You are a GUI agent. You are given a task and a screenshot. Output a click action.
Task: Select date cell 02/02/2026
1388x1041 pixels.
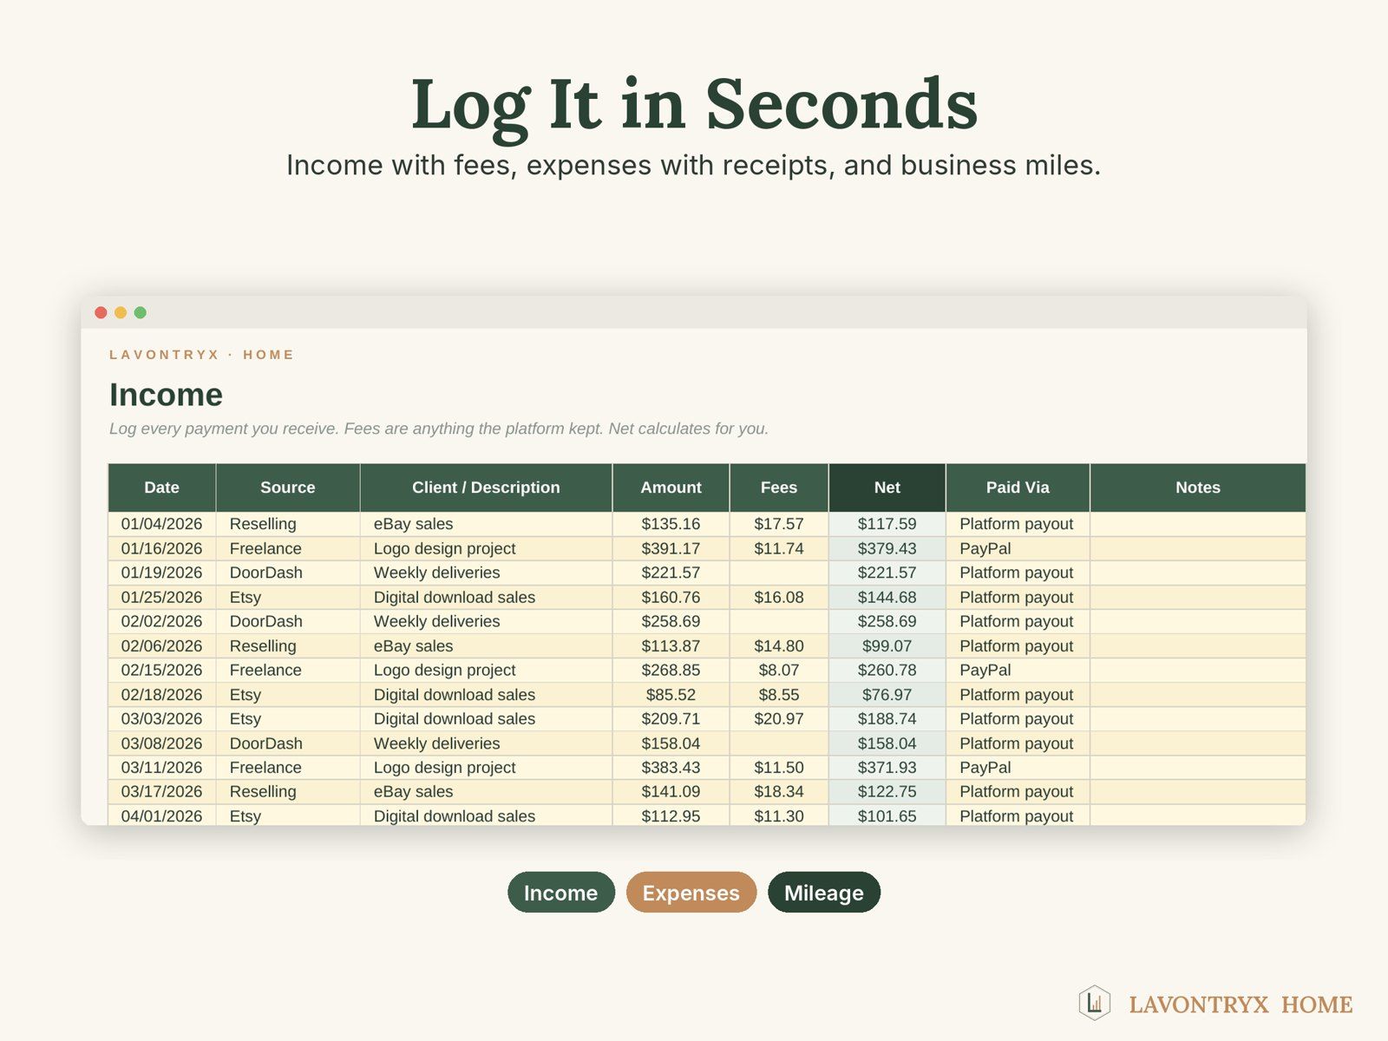[162, 621]
